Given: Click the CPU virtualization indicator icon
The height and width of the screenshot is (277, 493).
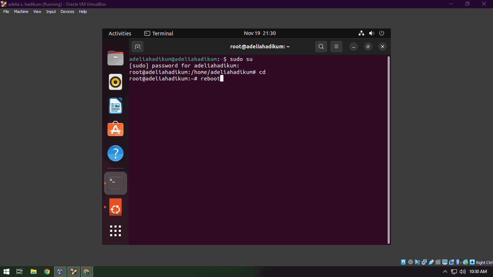Looking at the screenshot, I should tap(459, 262).
